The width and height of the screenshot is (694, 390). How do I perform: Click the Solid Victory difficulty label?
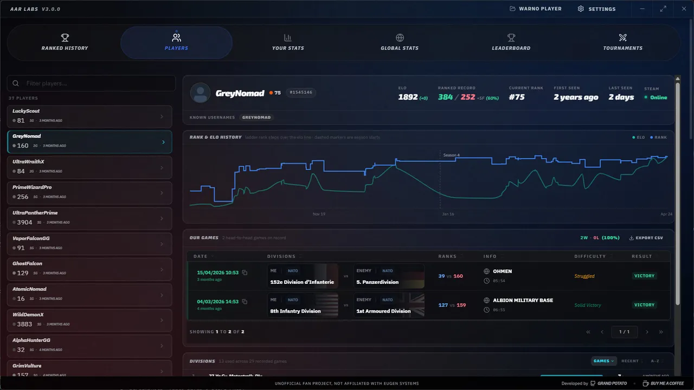(588, 305)
